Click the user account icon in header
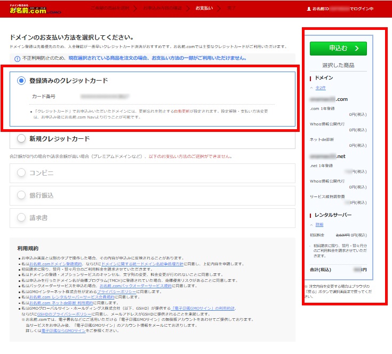Viewport: 392px width, 354px height. (309, 9)
